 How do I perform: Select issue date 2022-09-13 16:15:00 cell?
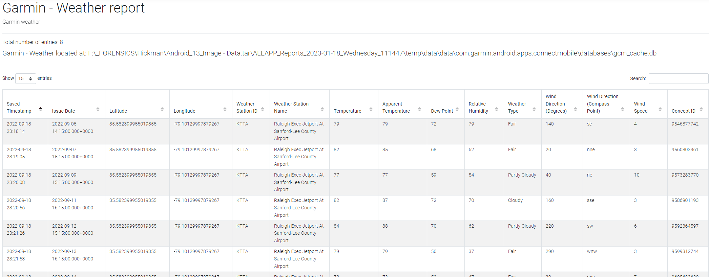point(76,259)
